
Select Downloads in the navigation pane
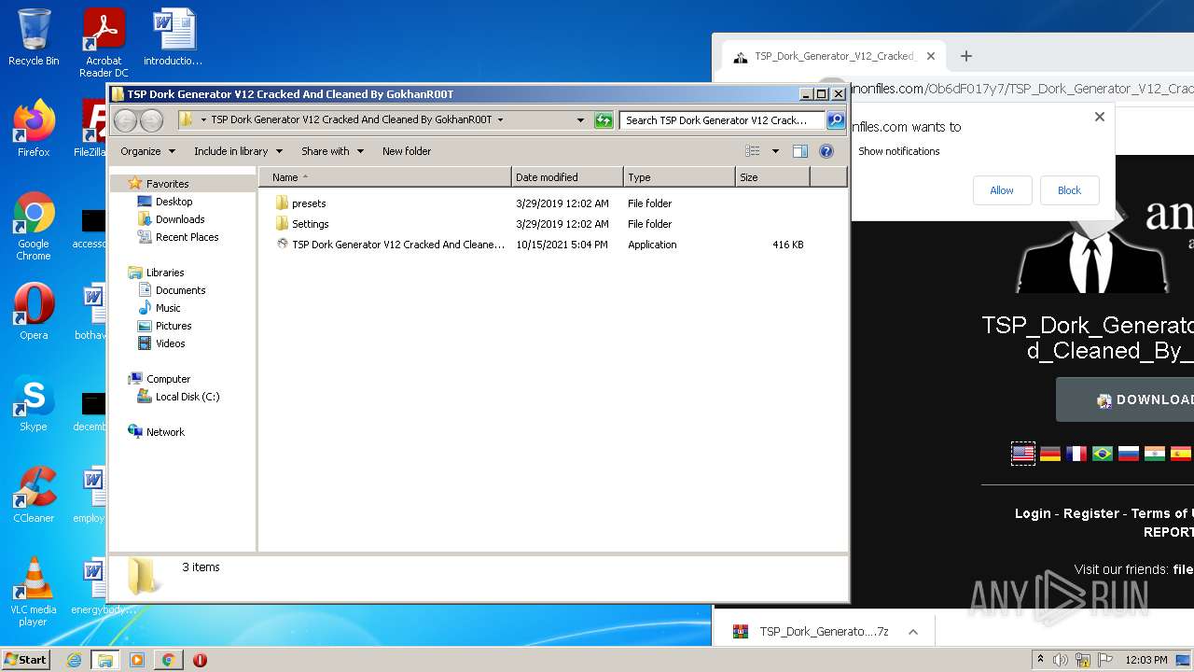click(180, 219)
